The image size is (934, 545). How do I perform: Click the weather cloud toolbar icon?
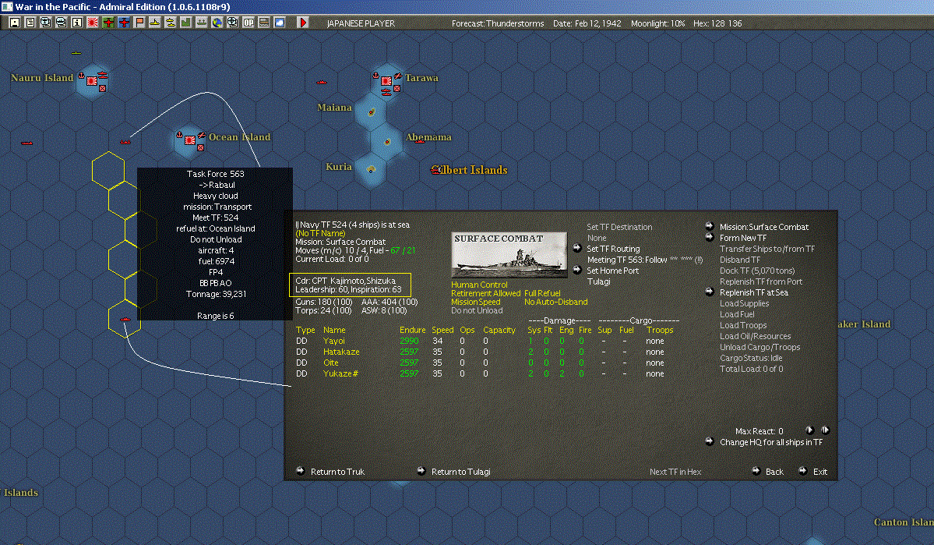279,23
